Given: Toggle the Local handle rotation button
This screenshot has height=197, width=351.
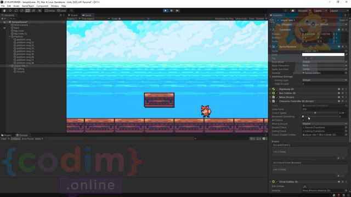Looking at the screenshot, I should (61, 10).
